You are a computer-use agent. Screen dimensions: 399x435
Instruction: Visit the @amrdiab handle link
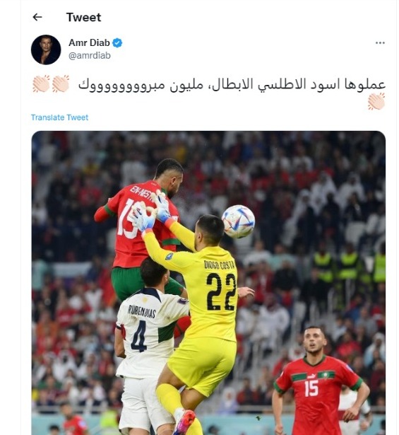click(90, 55)
